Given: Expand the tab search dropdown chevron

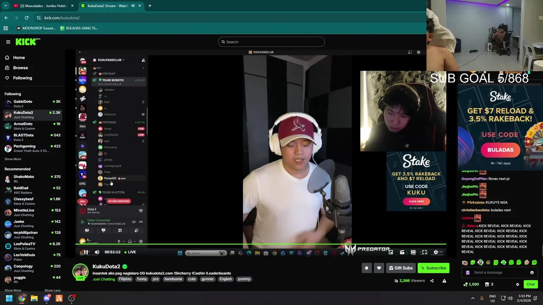Looking at the screenshot, I should 6,6.
